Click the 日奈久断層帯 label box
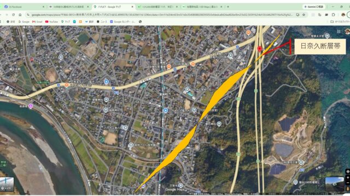 (x=320, y=46)
